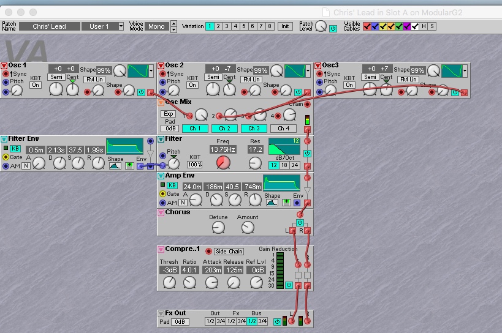Open the Chorus module dropdown triangle
This screenshot has height=333, width=502.
point(161,212)
